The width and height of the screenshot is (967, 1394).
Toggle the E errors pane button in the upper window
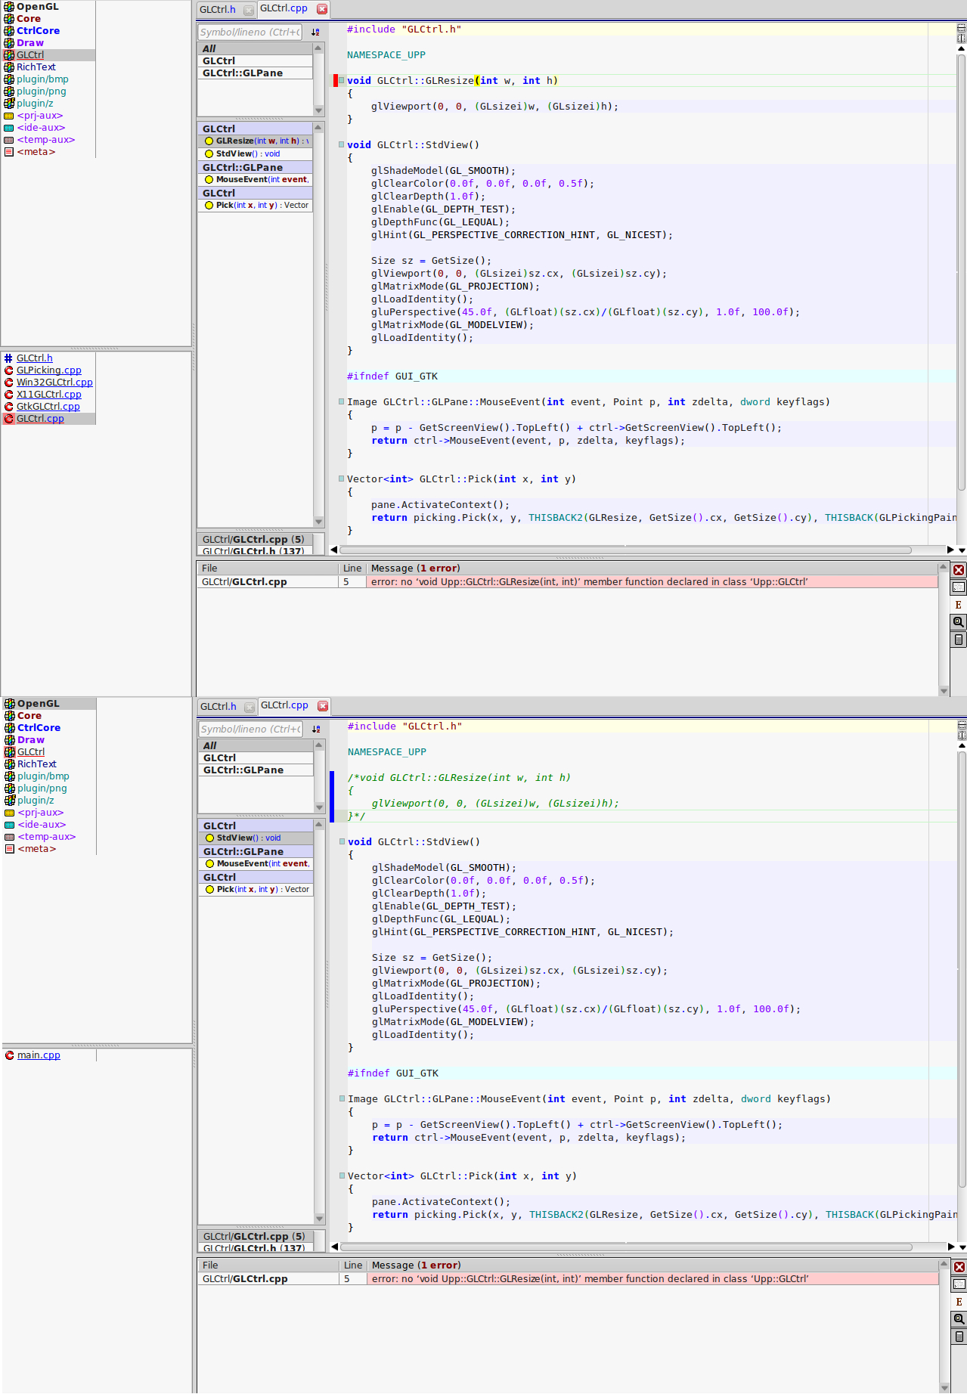pos(959,605)
